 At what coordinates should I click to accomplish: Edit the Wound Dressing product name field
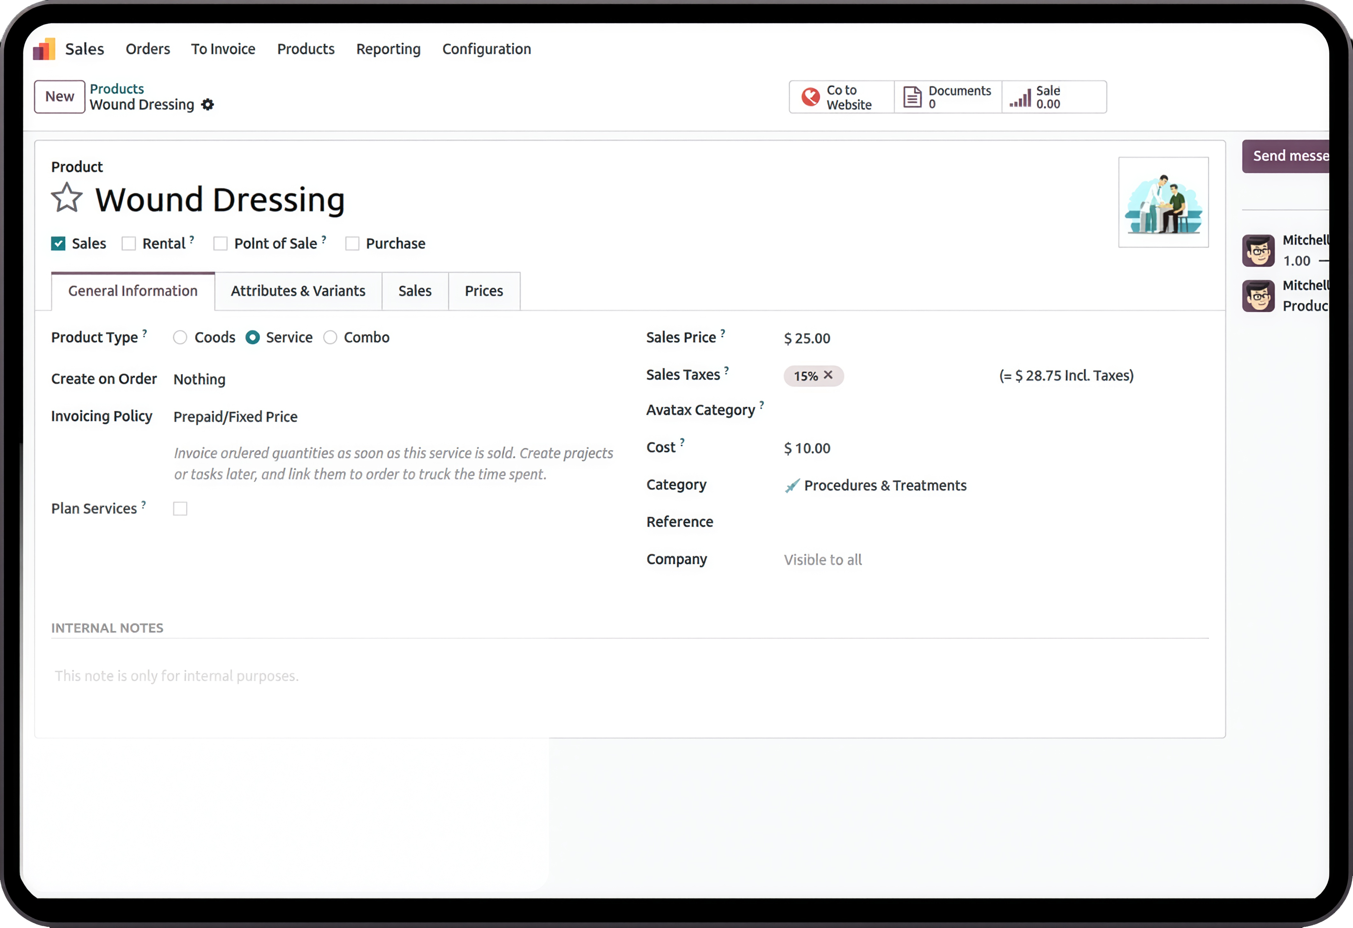(x=220, y=200)
